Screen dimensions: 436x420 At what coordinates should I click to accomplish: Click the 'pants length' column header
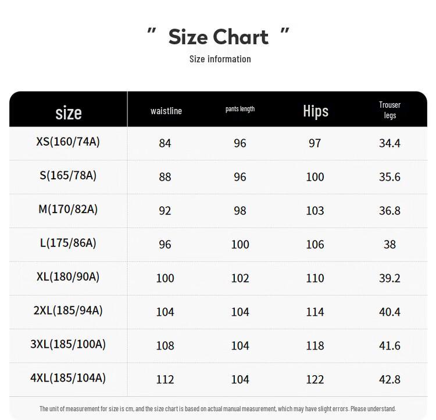tap(240, 109)
